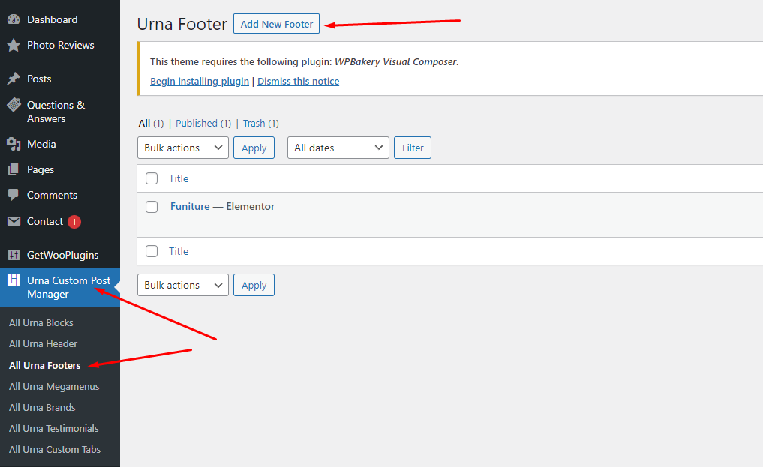Viewport: 763px width, 467px height.
Task: Open the Comments menu item
Action: 52,195
